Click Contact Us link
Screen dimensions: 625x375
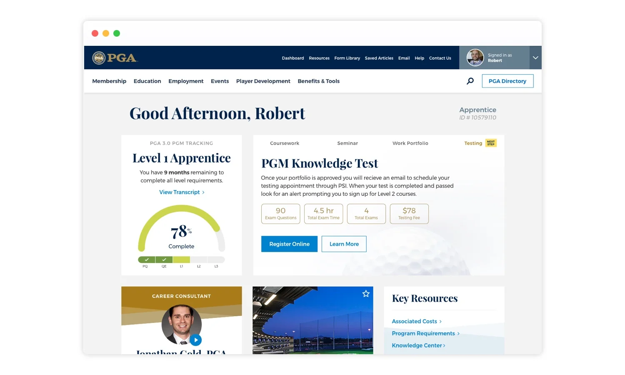(x=440, y=58)
